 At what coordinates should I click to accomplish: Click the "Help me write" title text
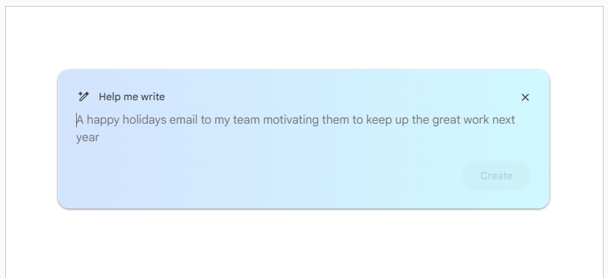pos(132,97)
